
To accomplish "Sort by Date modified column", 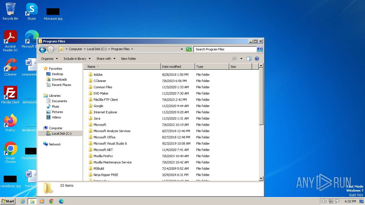I will click(178, 67).
